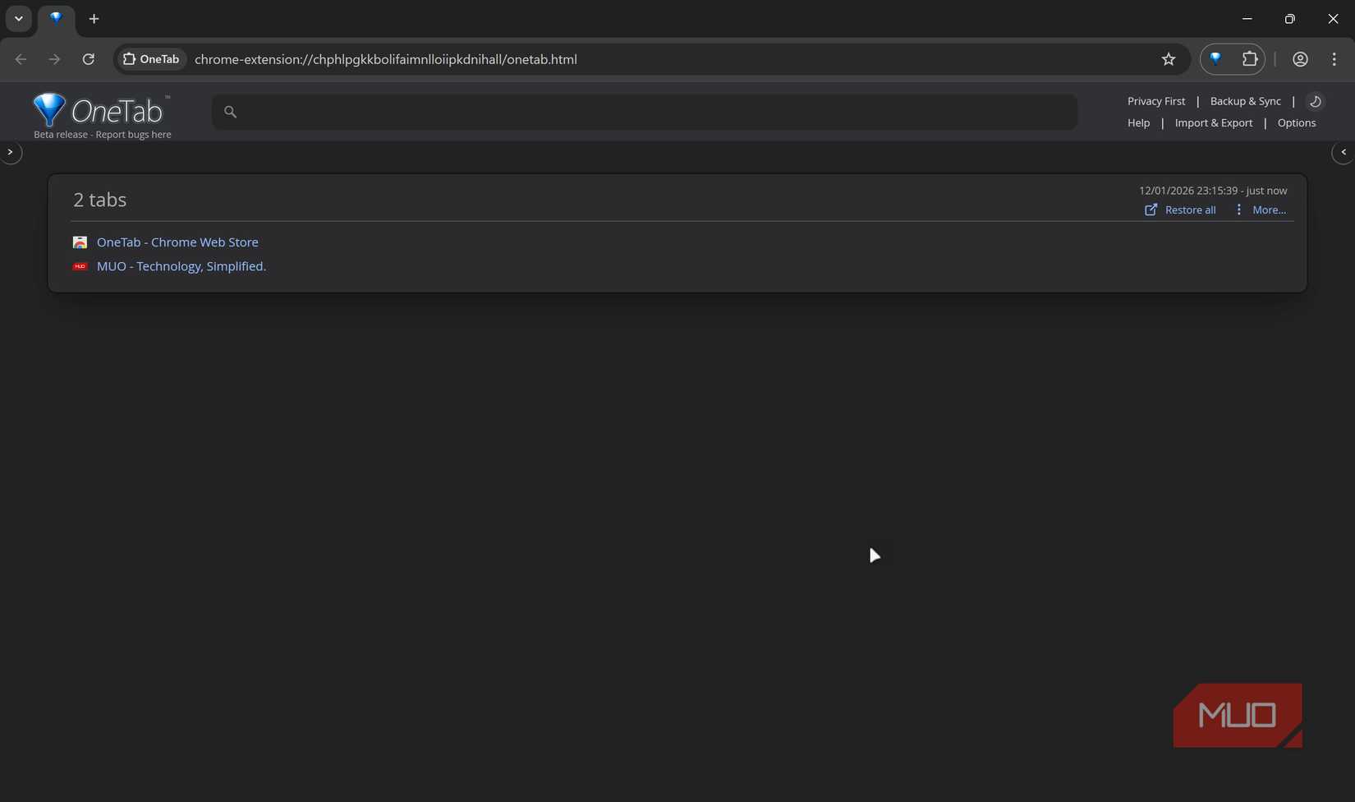Open the tab search dropdown chevron
The image size is (1355, 802).
point(18,19)
